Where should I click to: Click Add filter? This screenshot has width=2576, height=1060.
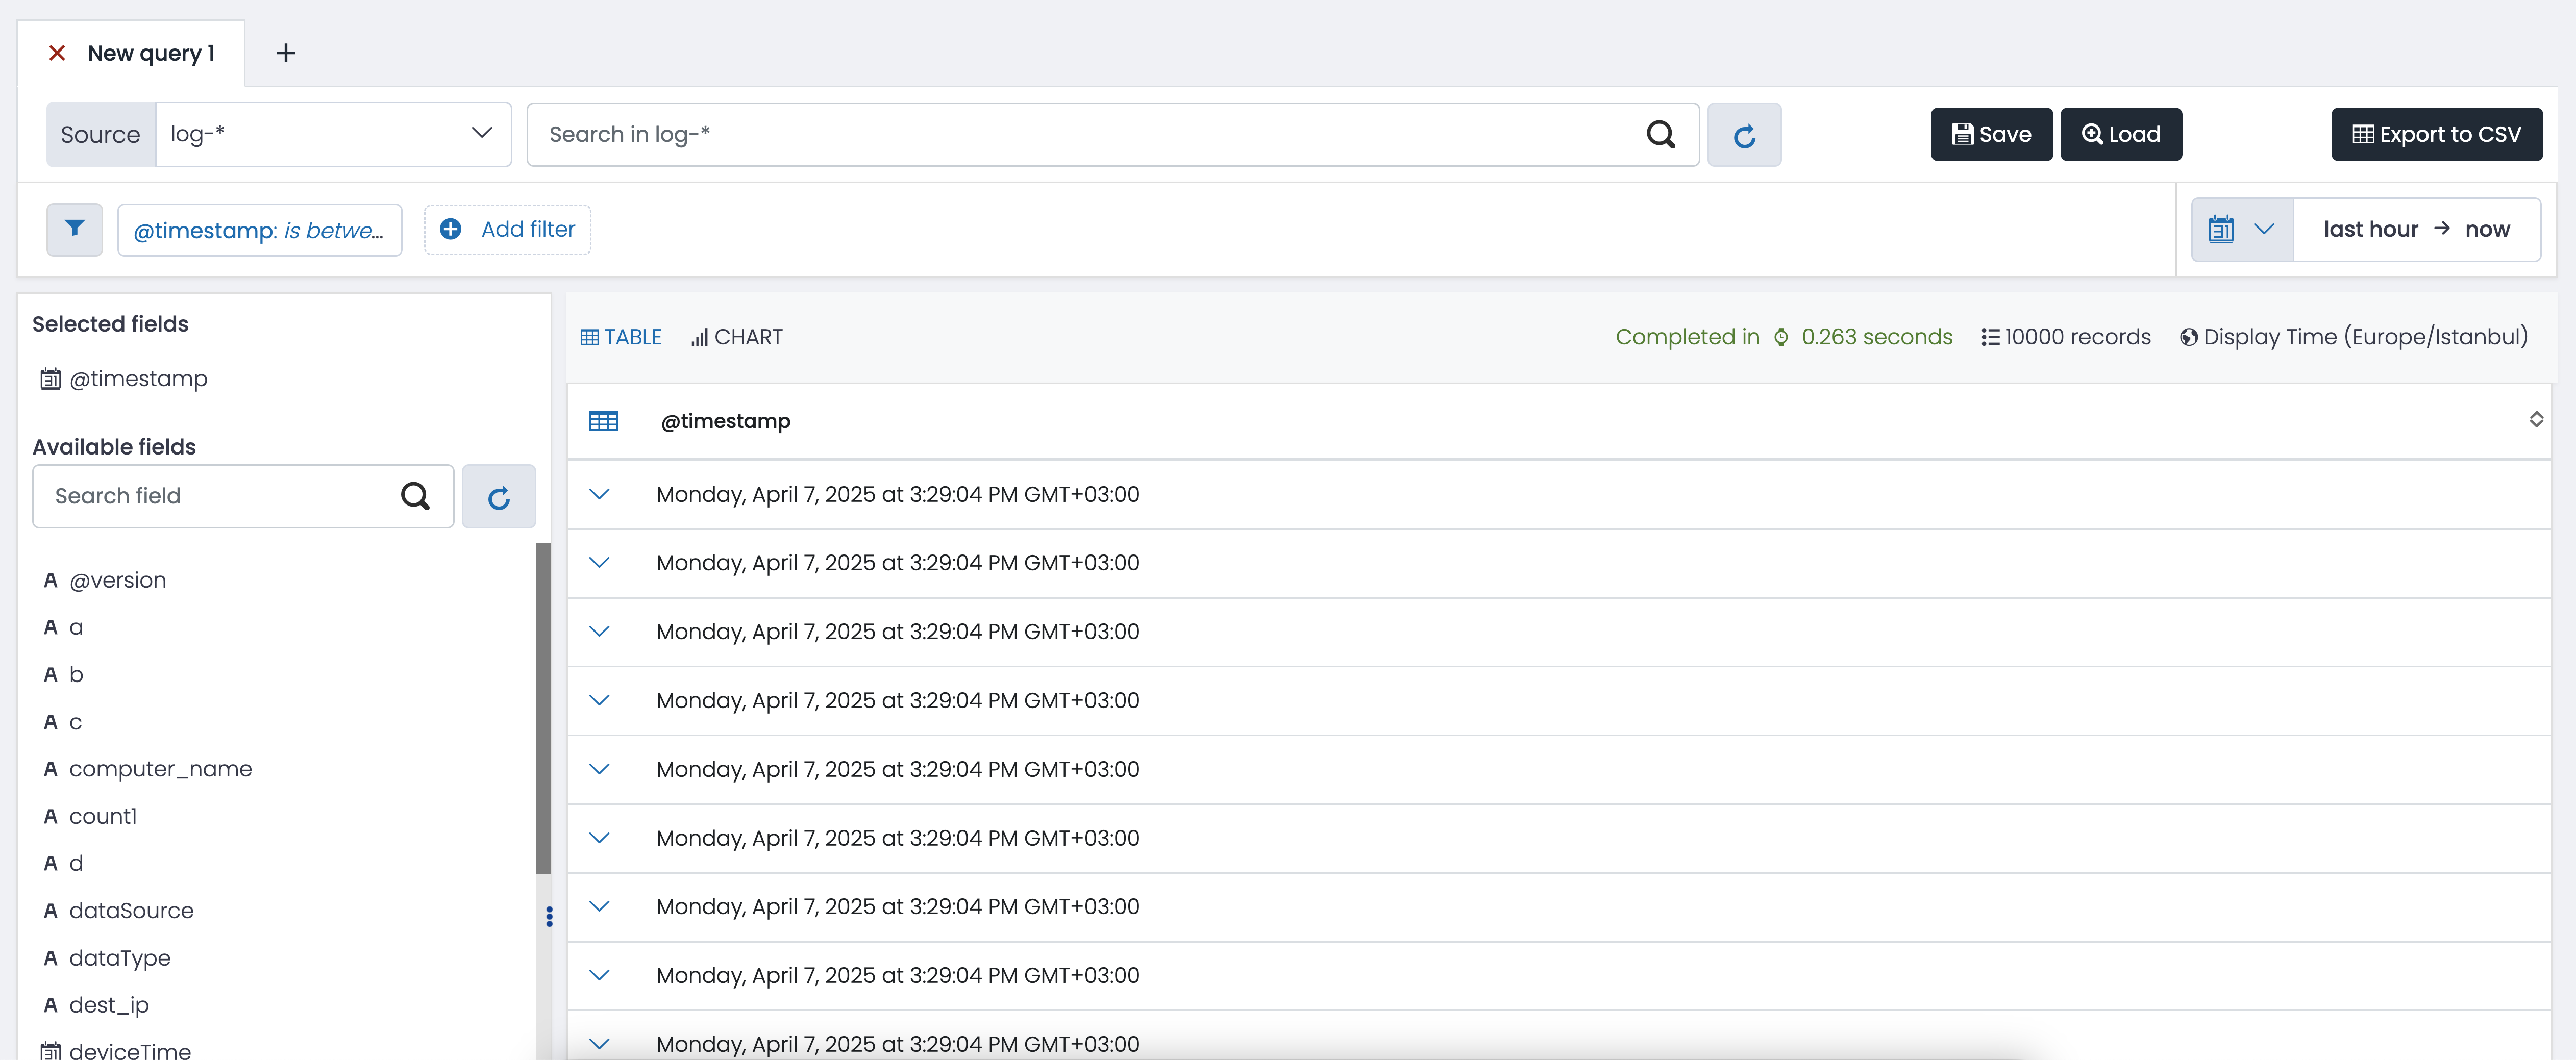[x=508, y=229]
